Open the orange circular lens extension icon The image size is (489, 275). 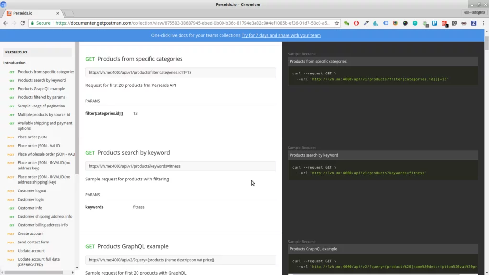click(x=395, y=23)
